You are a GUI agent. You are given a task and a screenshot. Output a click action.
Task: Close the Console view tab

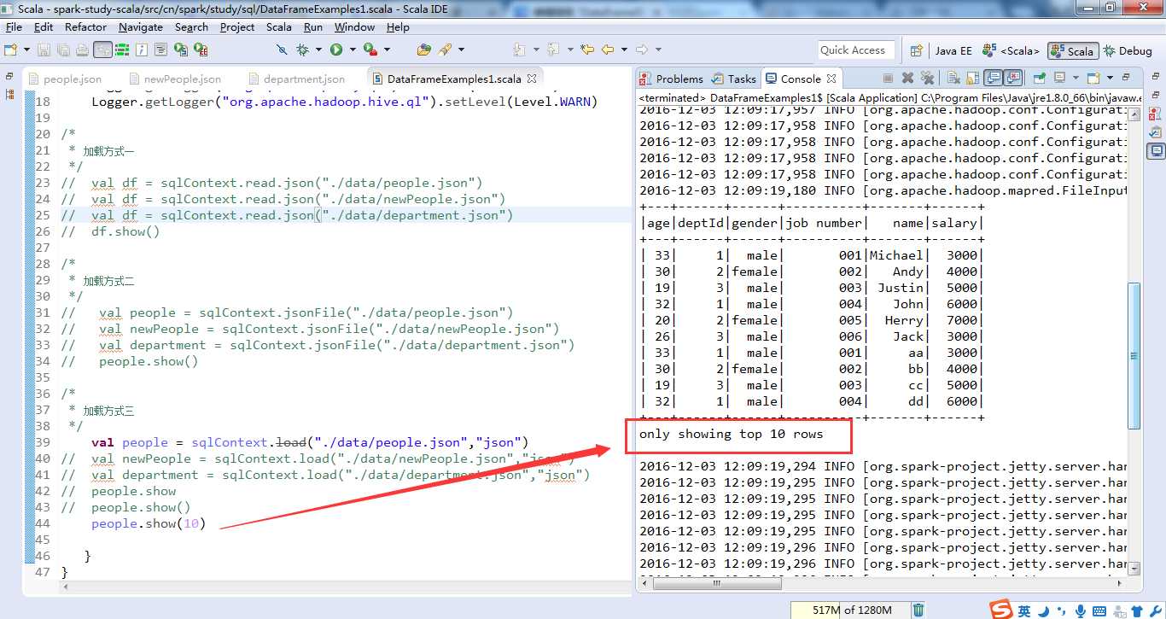pyautogui.click(x=832, y=79)
